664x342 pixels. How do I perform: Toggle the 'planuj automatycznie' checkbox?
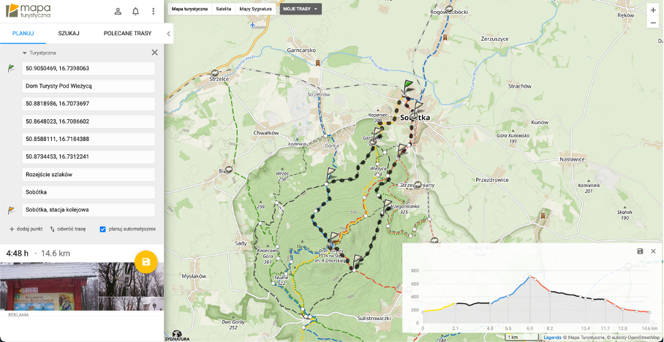102,229
